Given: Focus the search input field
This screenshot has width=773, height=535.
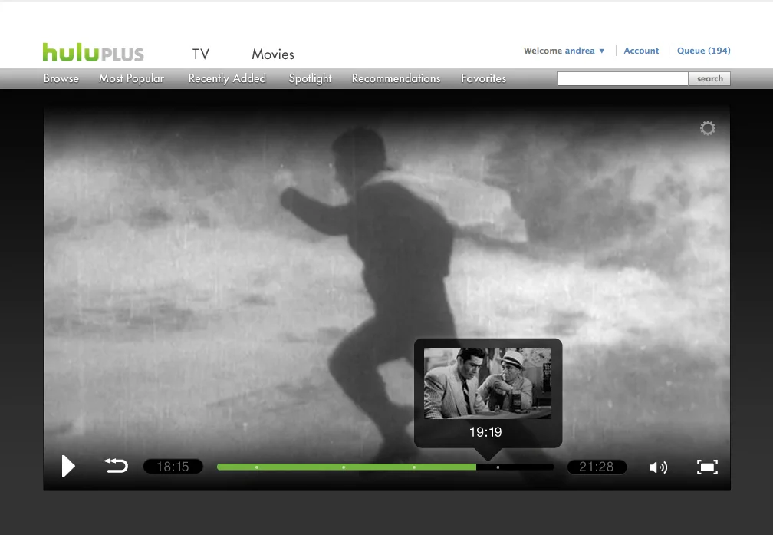Looking at the screenshot, I should [x=622, y=78].
